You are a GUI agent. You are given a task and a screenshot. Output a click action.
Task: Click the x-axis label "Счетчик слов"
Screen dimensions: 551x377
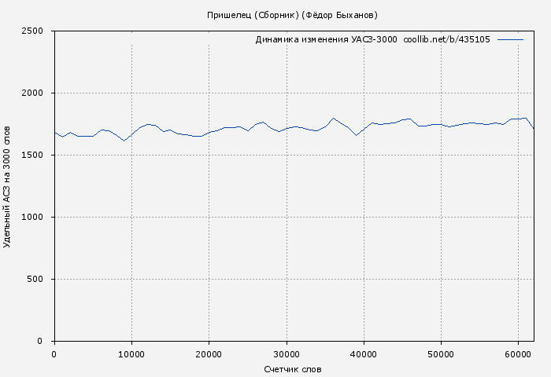pos(293,369)
